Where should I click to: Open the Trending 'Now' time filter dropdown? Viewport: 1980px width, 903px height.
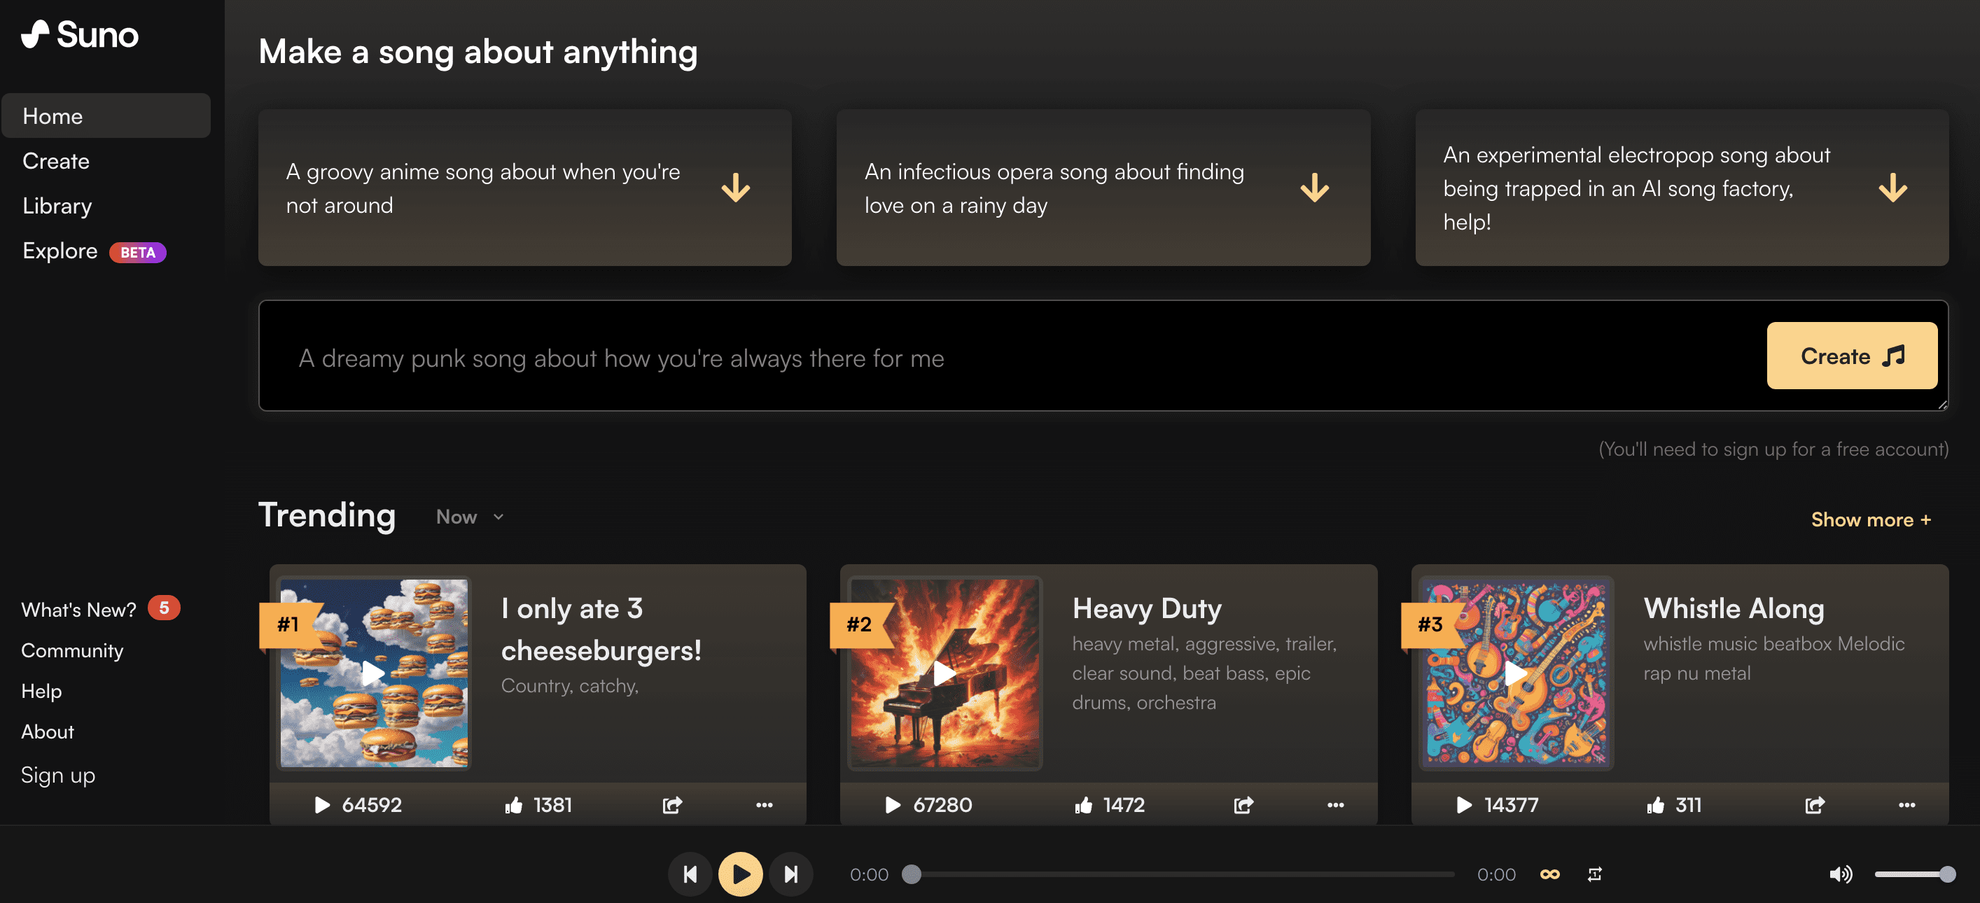[x=470, y=517]
